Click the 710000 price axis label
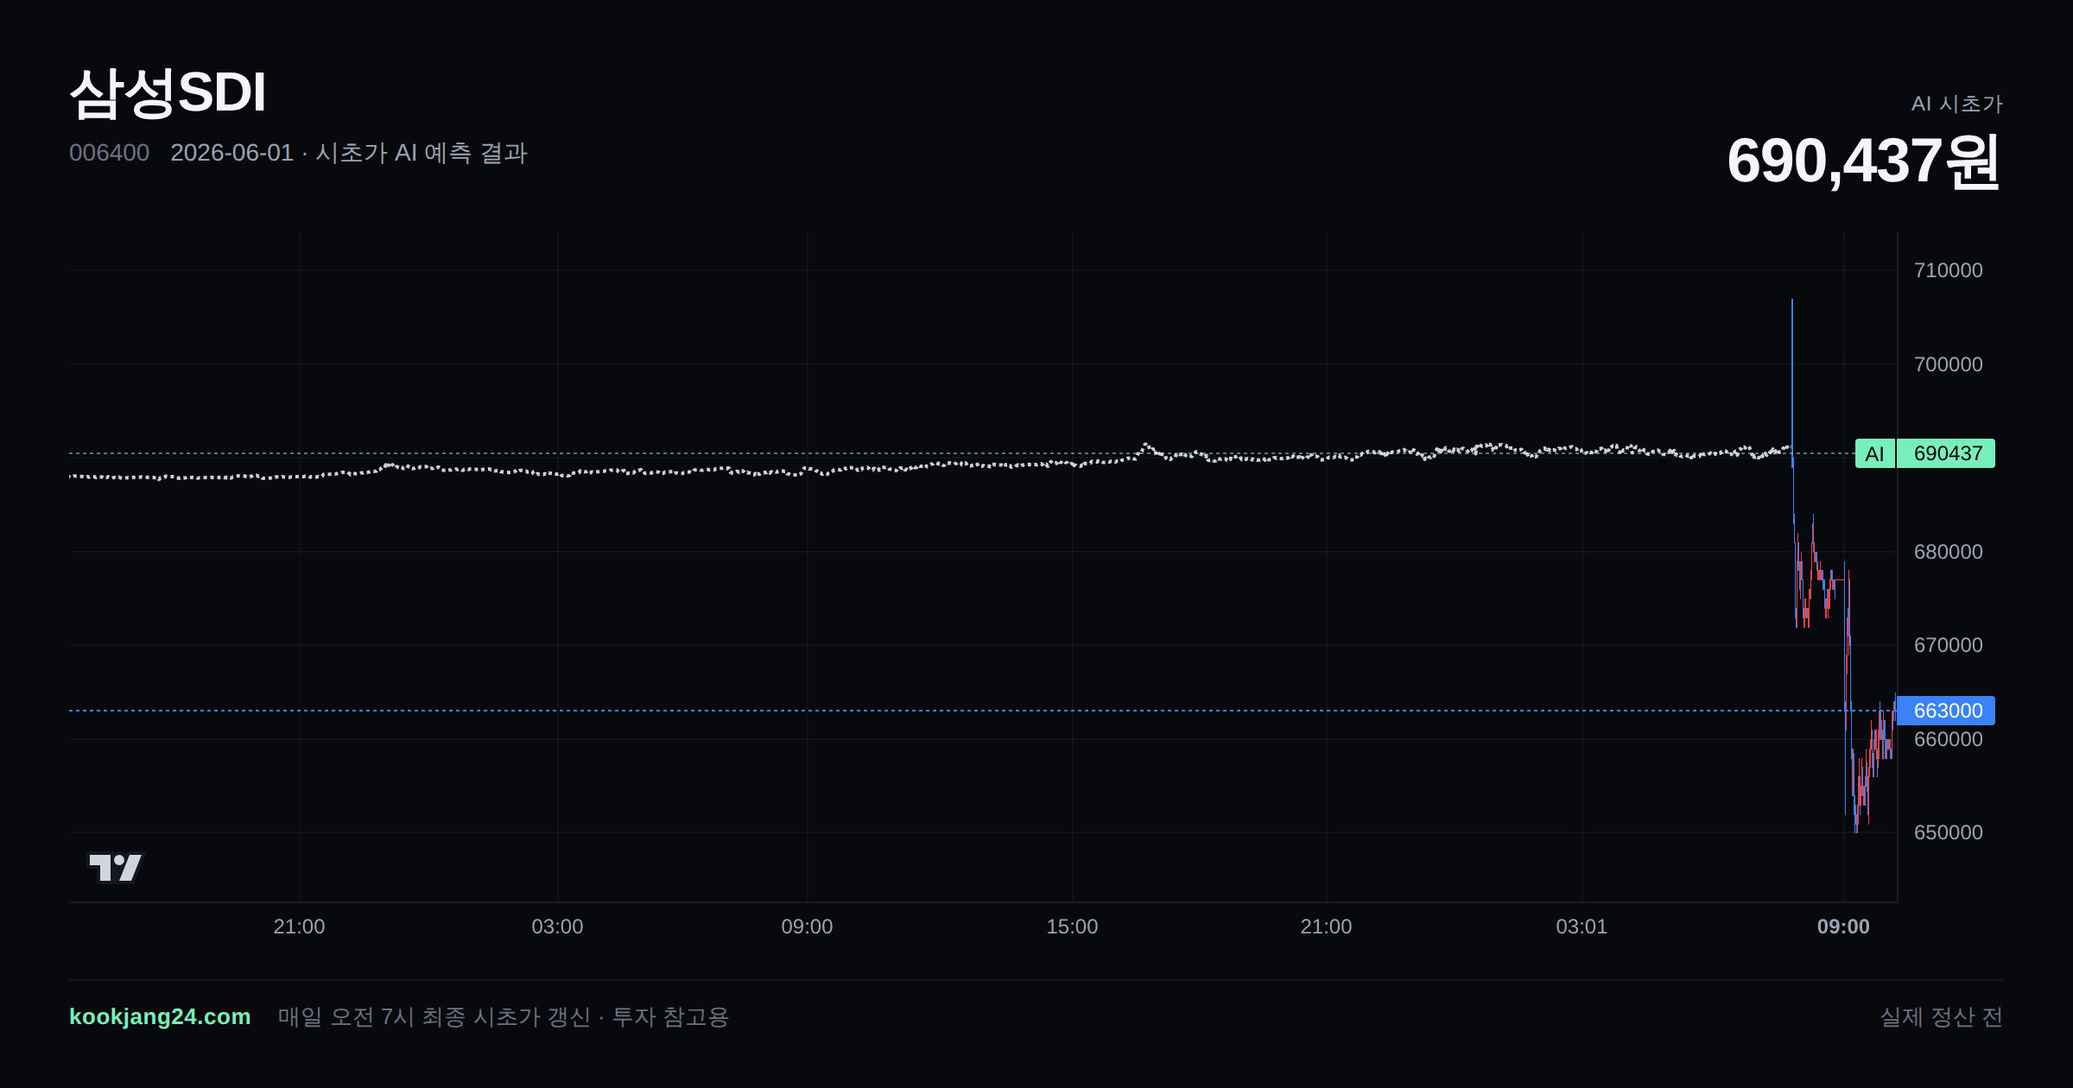This screenshot has width=2073, height=1088. coord(1948,270)
